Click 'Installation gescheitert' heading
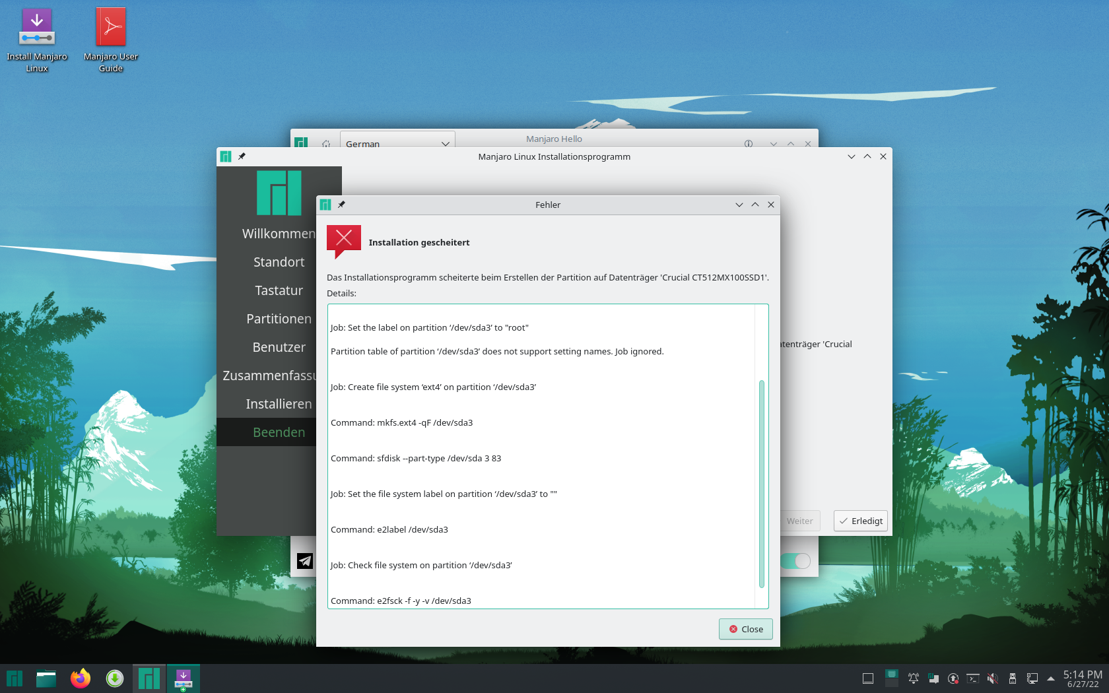Screen dimensions: 1109x693 [419, 242]
